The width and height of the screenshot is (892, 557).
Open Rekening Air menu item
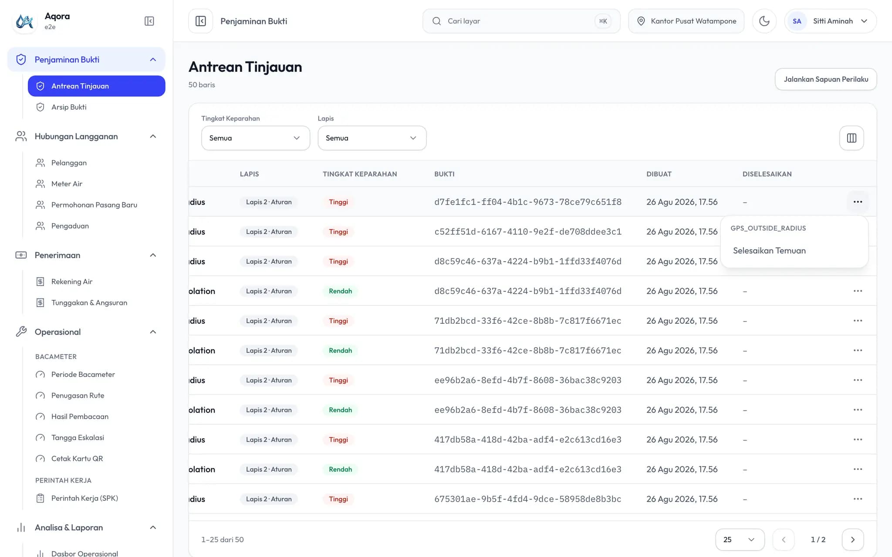[x=96, y=282]
